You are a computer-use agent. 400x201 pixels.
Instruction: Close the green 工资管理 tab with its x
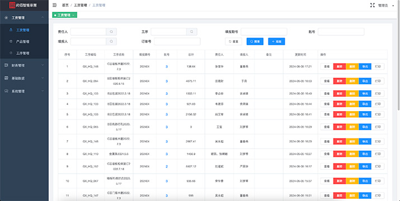click(x=73, y=15)
